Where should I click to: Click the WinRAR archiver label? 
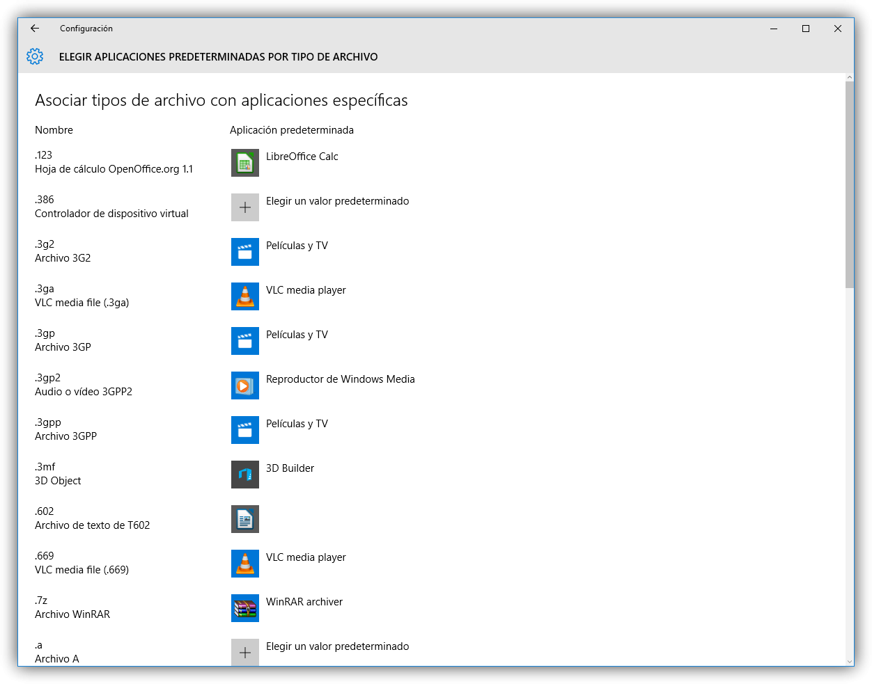[x=304, y=602]
